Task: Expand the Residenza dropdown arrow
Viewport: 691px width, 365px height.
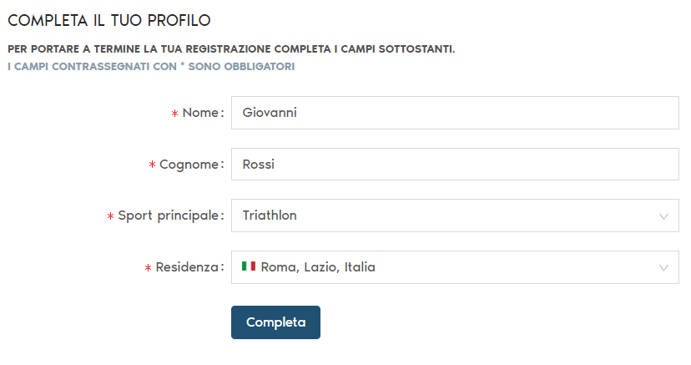Action: click(x=664, y=268)
